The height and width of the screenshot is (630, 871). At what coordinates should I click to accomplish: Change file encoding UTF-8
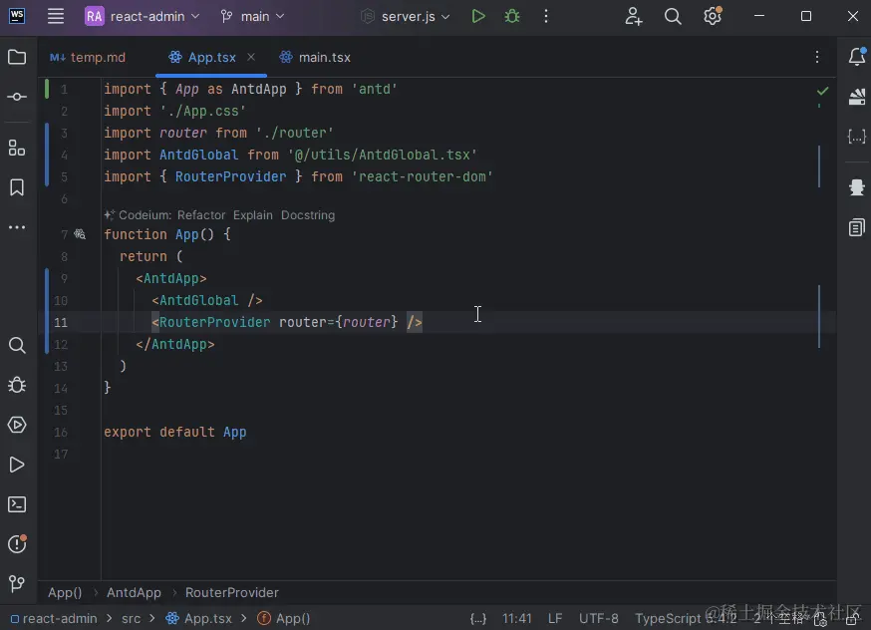[x=598, y=618]
